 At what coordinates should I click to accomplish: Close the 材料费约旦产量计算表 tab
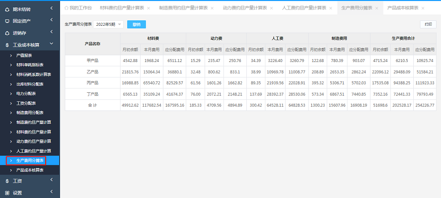tap(148, 8)
